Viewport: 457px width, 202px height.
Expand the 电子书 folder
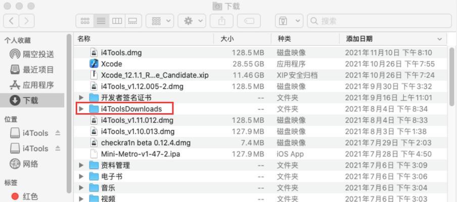(81, 176)
